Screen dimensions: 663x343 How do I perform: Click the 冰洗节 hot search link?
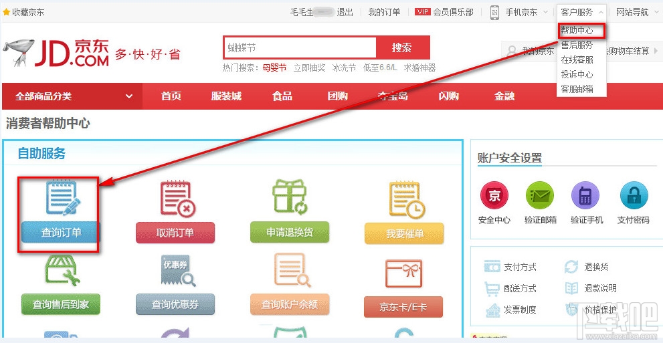(x=344, y=68)
